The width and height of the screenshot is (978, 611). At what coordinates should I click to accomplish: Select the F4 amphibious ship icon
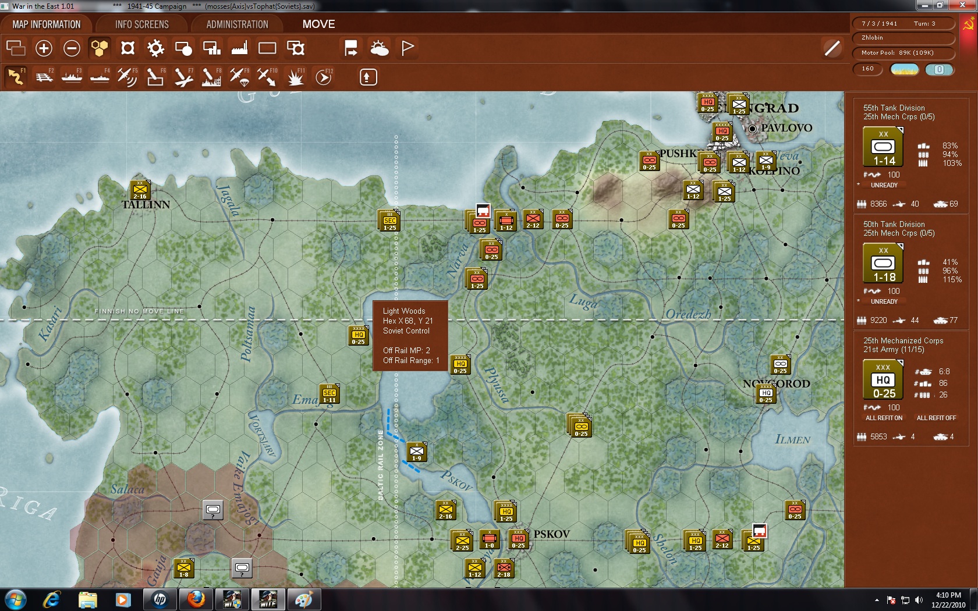click(100, 77)
